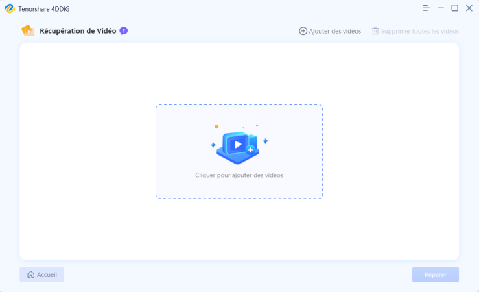Image resolution: width=479 pixels, height=292 pixels.
Task: Go back with the Accueil button
Action: point(42,274)
